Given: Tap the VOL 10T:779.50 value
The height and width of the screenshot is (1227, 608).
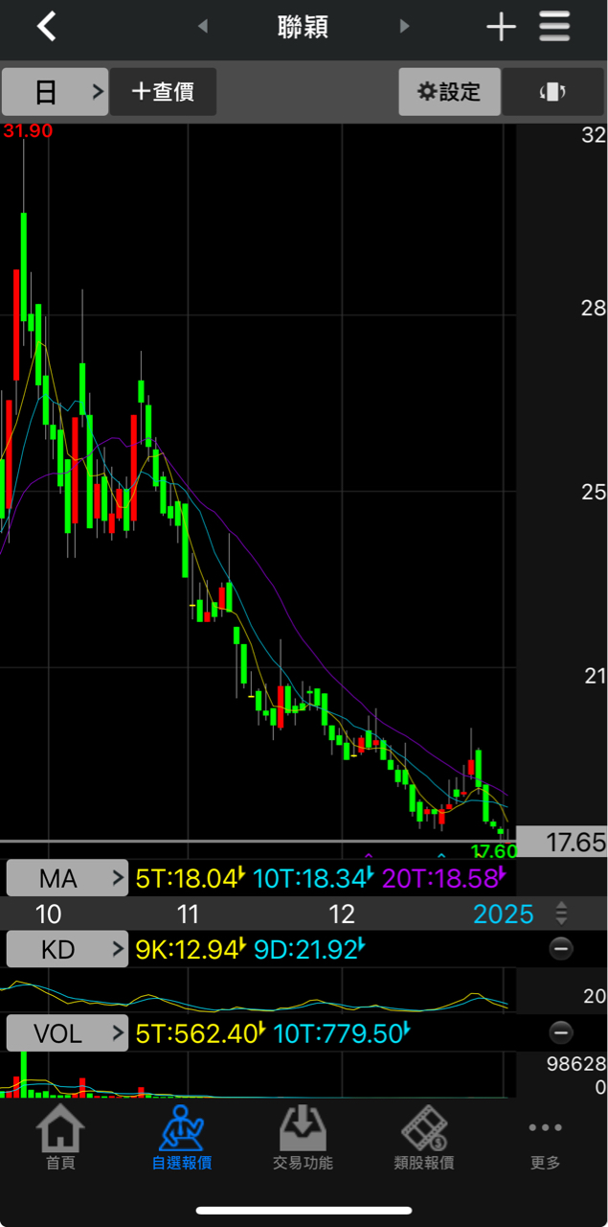Looking at the screenshot, I should (342, 1033).
